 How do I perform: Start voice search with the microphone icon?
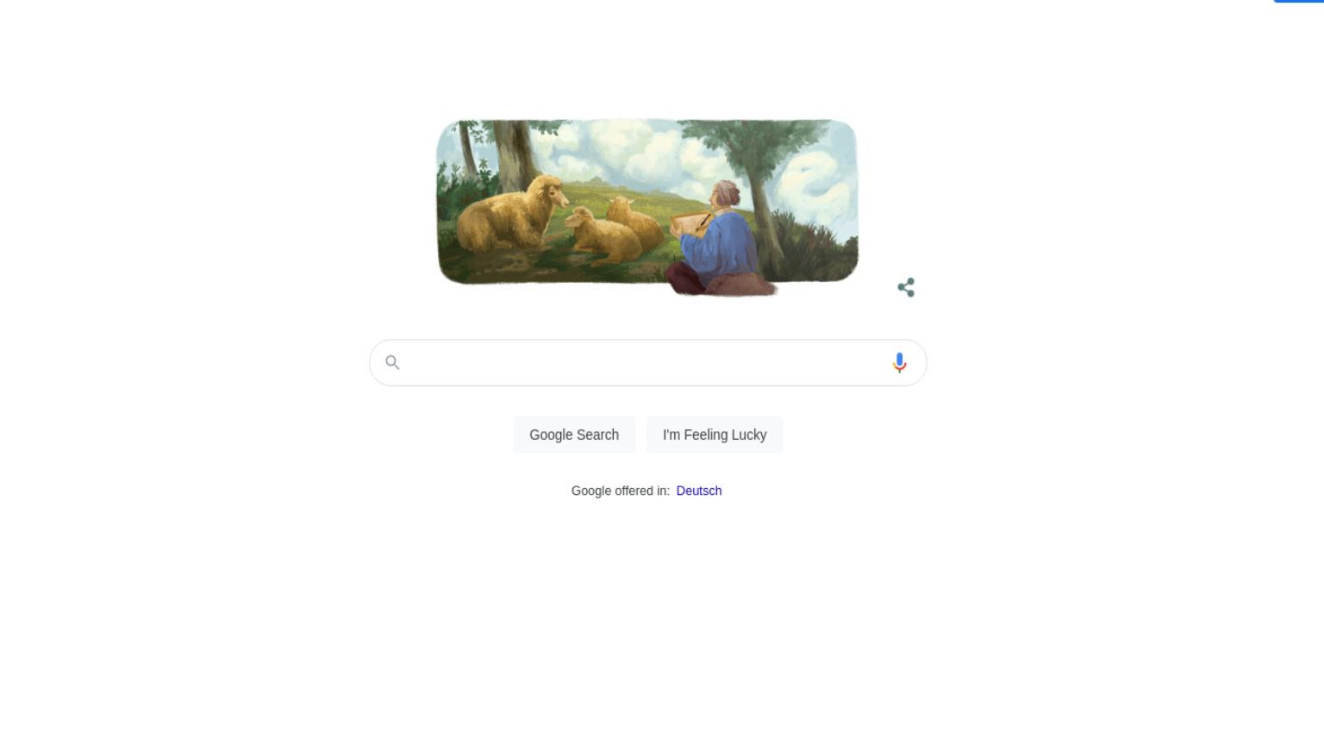coord(899,363)
